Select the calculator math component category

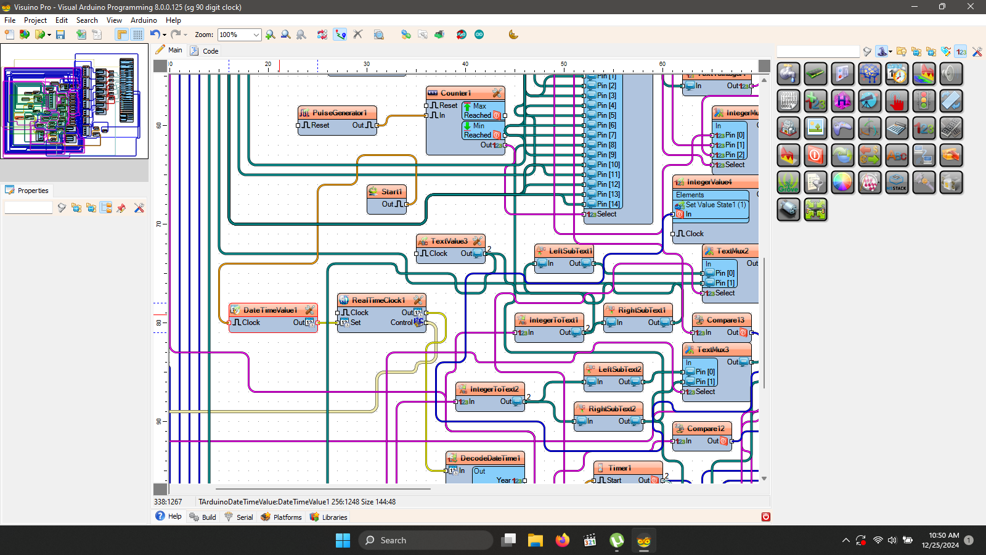click(x=897, y=128)
